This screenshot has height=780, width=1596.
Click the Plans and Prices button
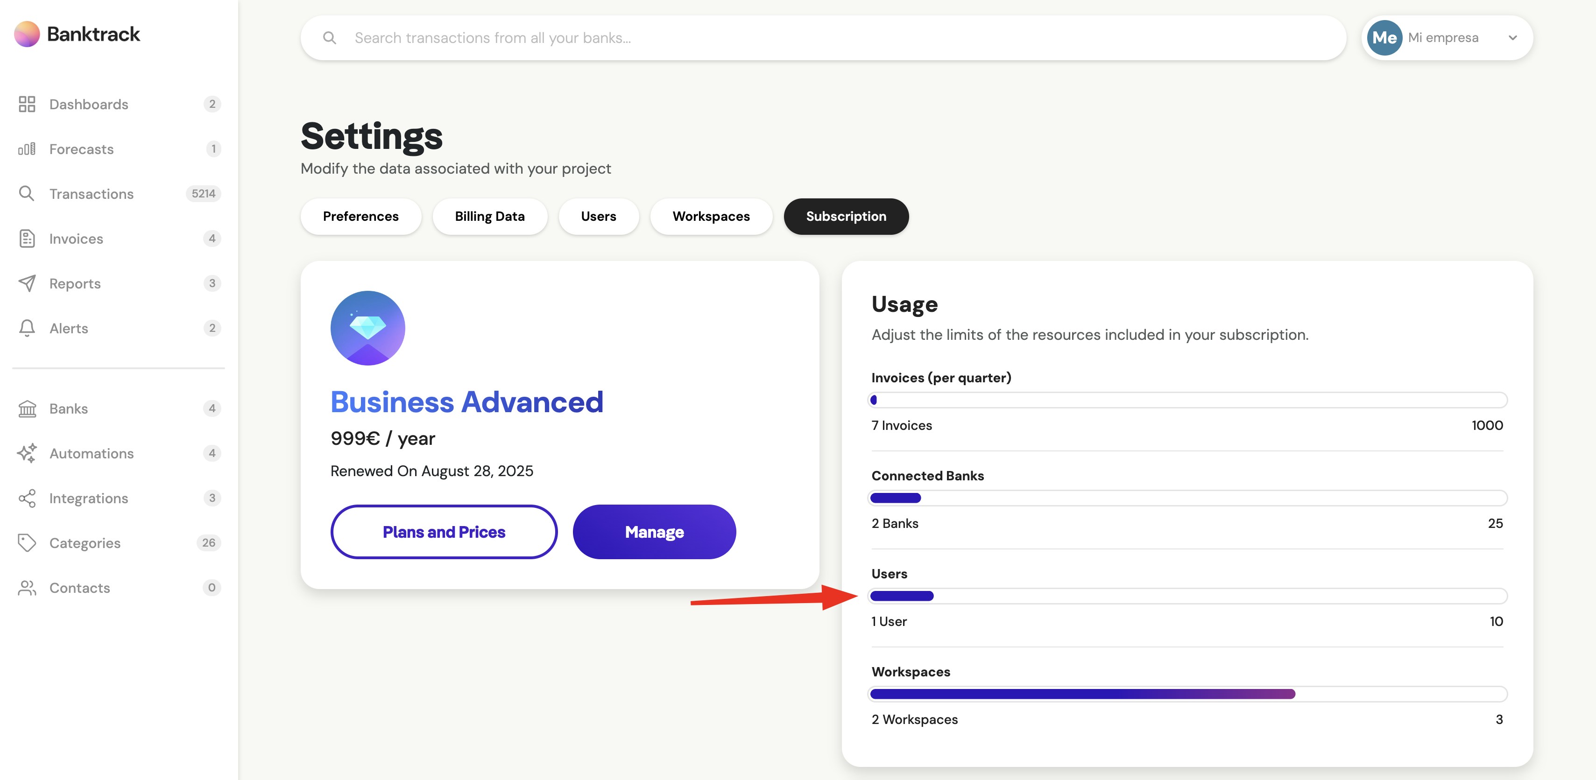(444, 532)
